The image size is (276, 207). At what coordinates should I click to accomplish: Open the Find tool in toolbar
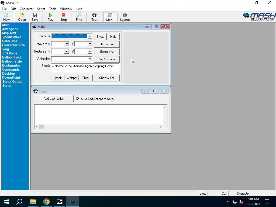(x=79, y=17)
